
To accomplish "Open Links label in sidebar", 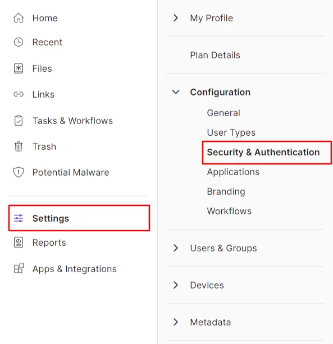I will click(x=43, y=94).
